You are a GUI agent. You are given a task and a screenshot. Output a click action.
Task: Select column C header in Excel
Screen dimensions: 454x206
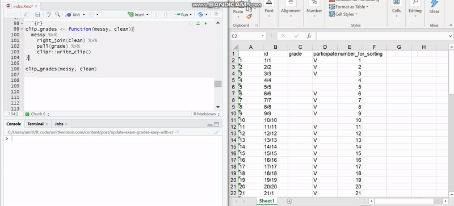pos(300,47)
